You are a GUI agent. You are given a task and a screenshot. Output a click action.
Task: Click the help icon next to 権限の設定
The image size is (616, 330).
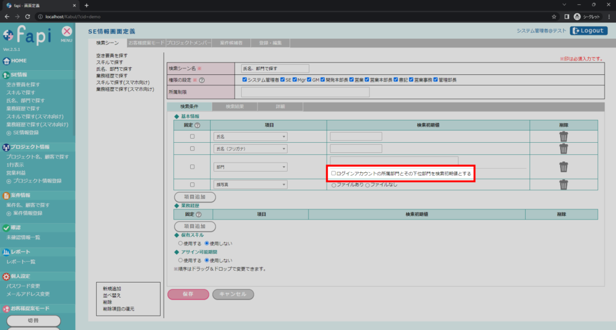click(202, 80)
